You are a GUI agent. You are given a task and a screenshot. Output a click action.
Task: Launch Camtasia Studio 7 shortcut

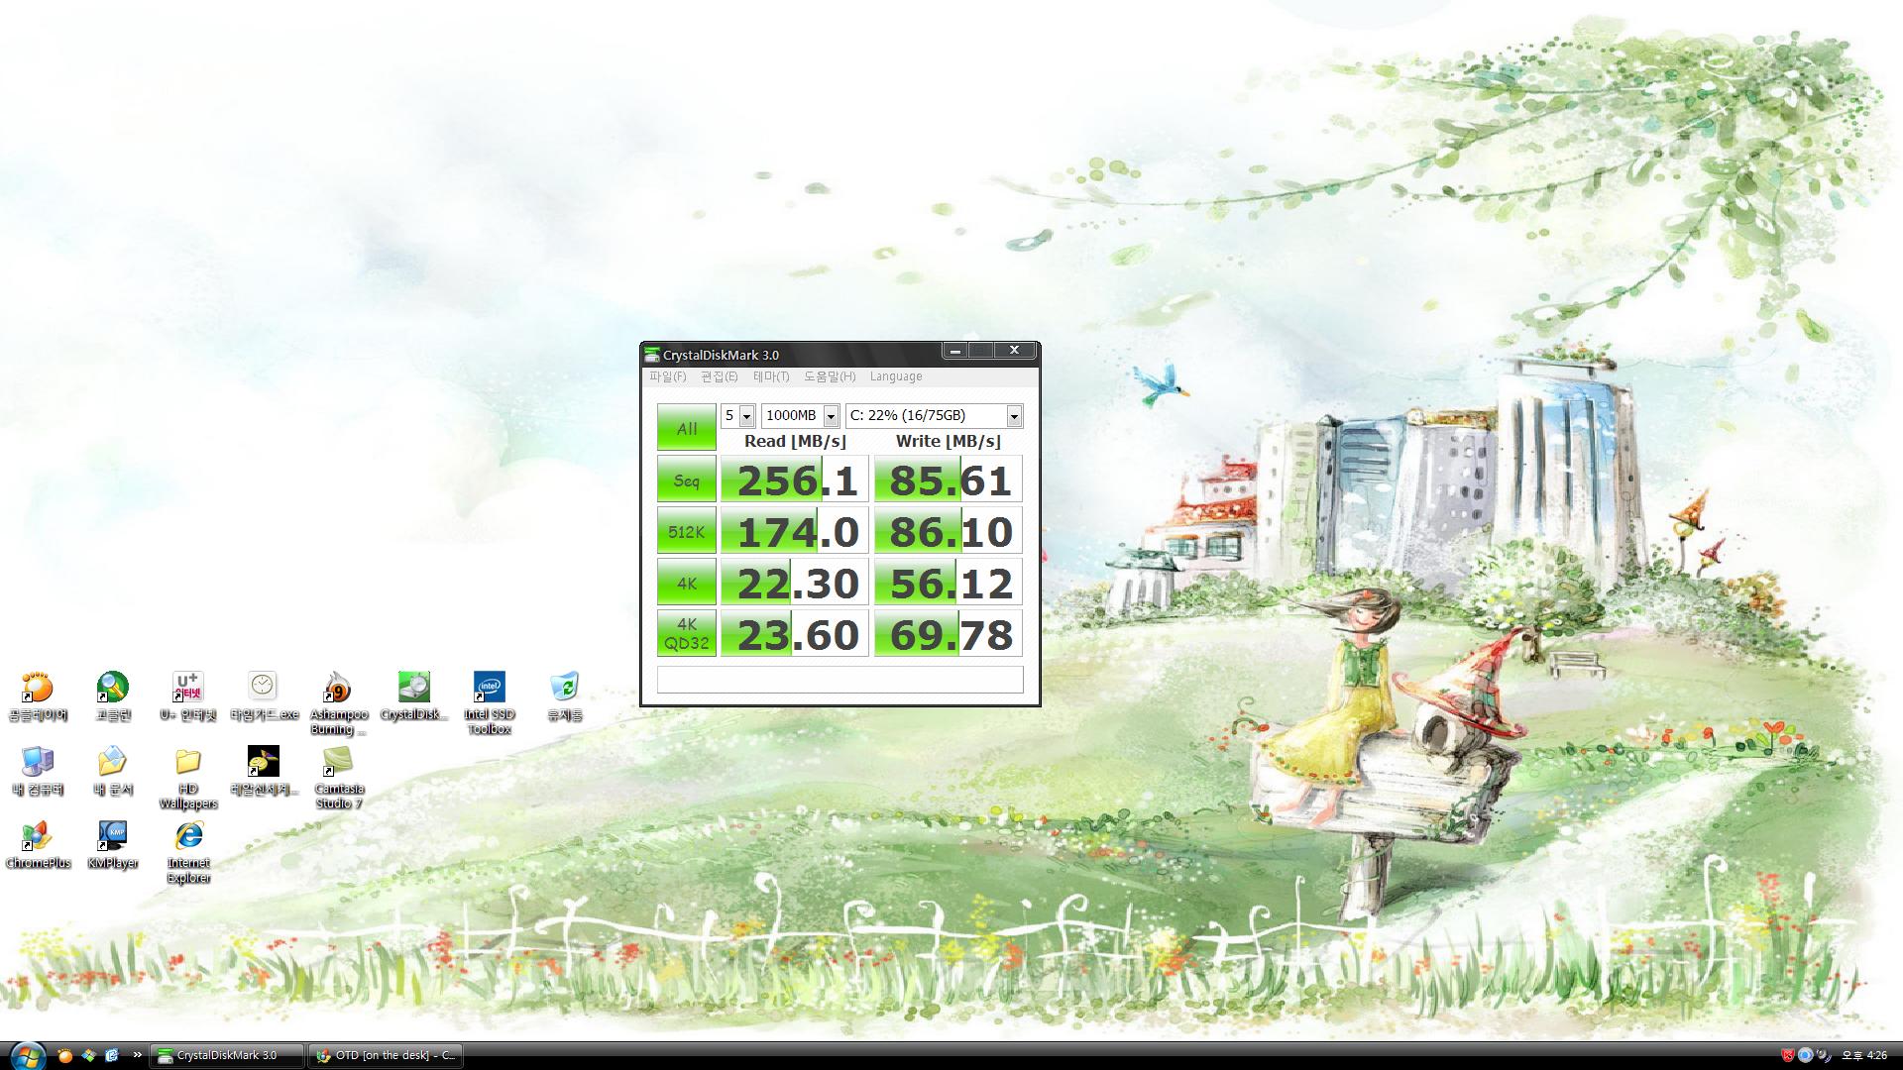click(x=339, y=778)
